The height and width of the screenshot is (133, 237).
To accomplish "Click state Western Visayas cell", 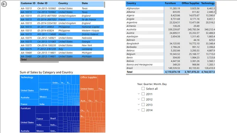I will 90,30.
